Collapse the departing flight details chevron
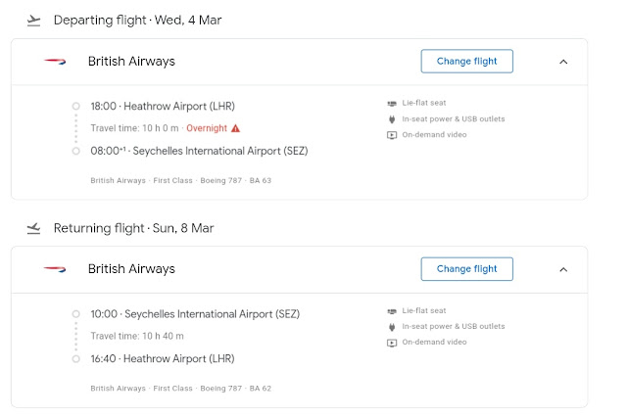This screenshot has height=417, width=627. [x=563, y=62]
